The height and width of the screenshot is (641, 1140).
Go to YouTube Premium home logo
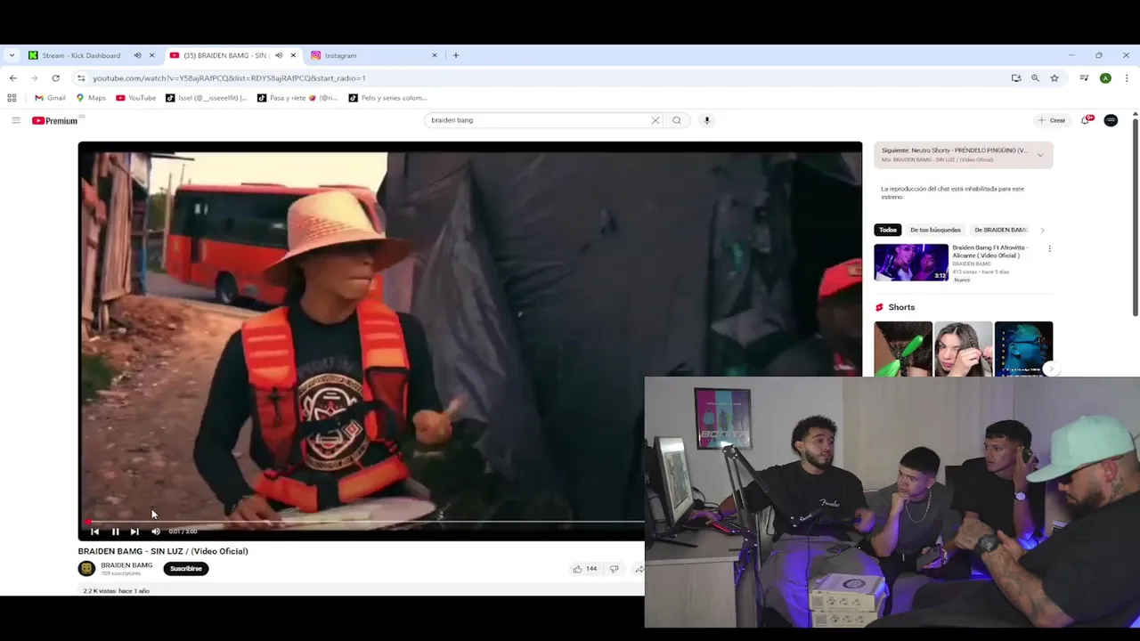(x=55, y=120)
